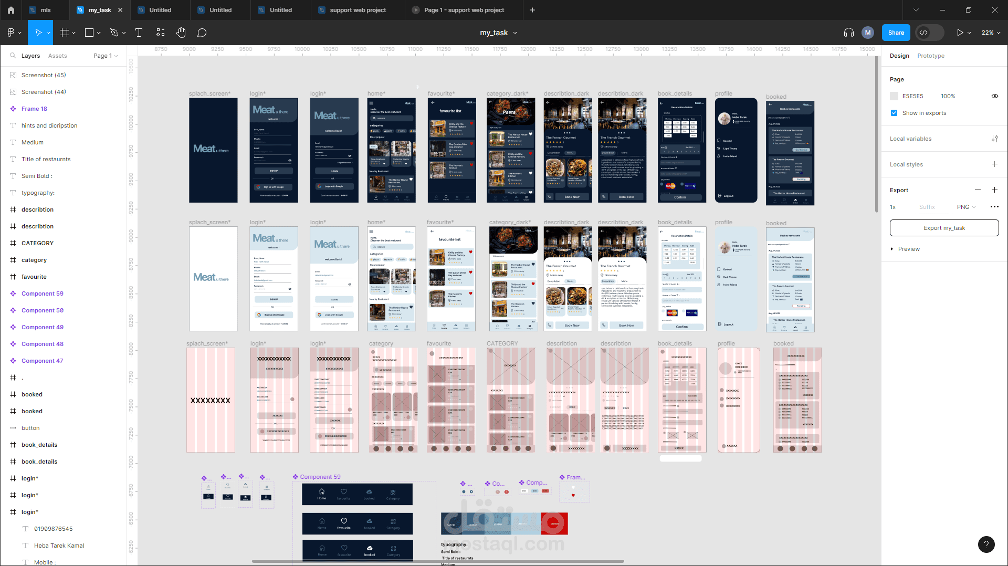This screenshot has height=566, width=1008.
Task: Open Pen tool options arrow
Action: point(124,33)
